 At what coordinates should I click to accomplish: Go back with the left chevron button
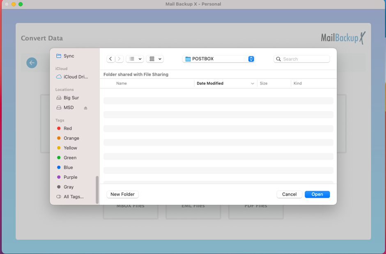click(x=111, y=59)
